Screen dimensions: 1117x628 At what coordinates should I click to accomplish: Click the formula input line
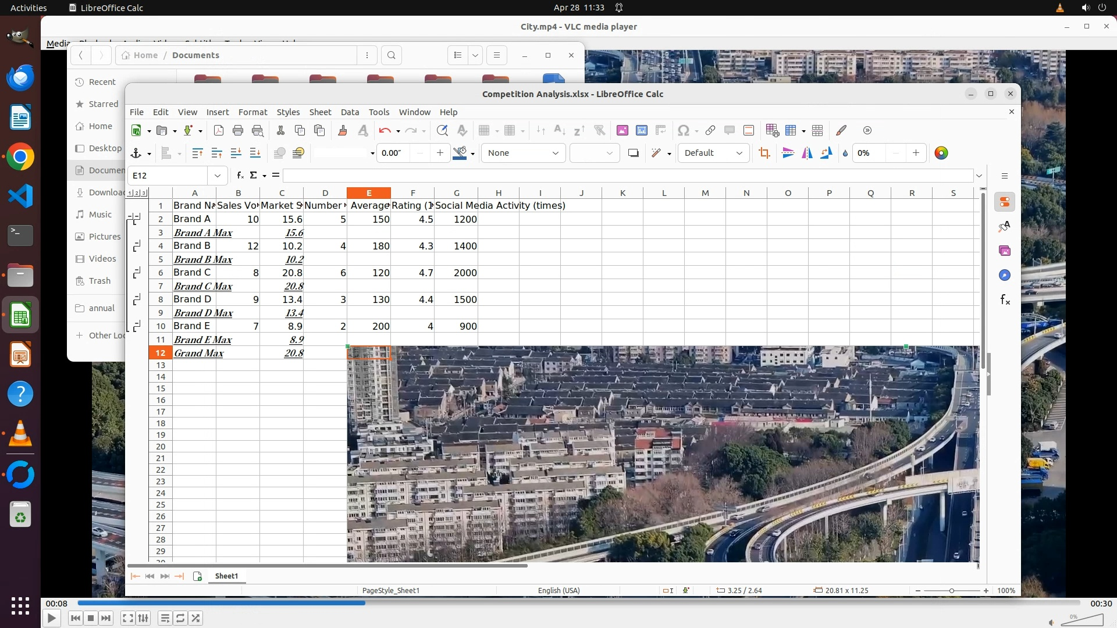pyautogui.click(x=627, y=175)
